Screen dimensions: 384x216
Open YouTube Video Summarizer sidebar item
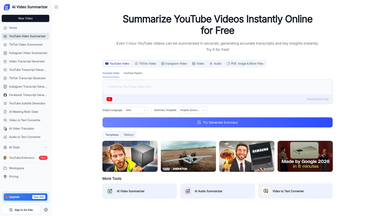pos(25,36)
